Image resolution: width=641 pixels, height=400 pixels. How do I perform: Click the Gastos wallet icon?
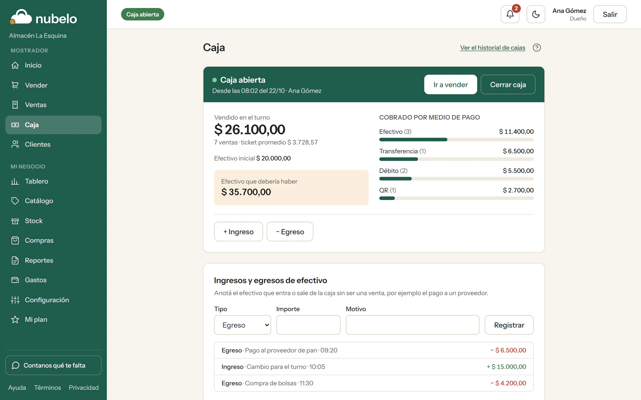coord(15,280)
